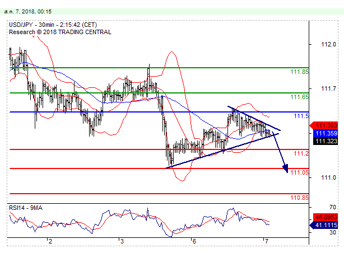
Task: Click date marker 2 on time axis
Action: pos(50,242)
